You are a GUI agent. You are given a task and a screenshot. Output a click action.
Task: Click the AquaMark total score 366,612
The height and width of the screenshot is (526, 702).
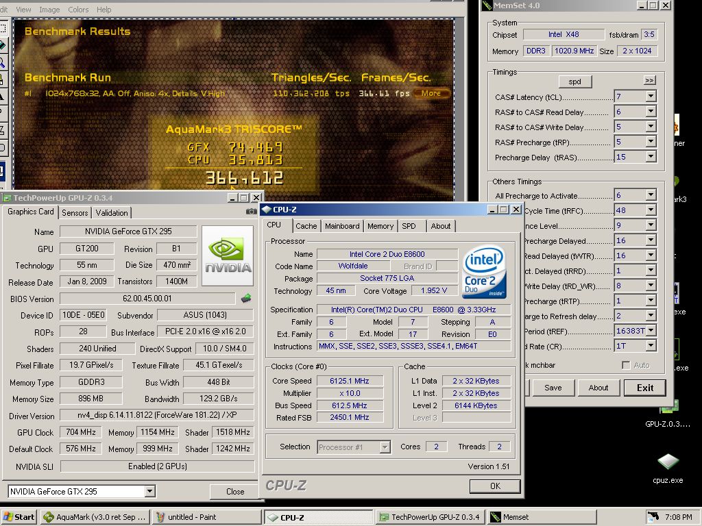tap(245, 178)
